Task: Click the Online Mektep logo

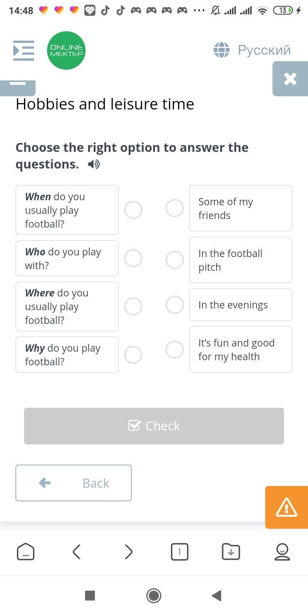Action: click(x=66, y=50)
